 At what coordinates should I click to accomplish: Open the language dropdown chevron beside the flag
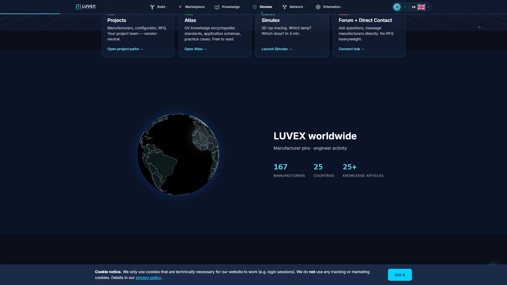428,7
